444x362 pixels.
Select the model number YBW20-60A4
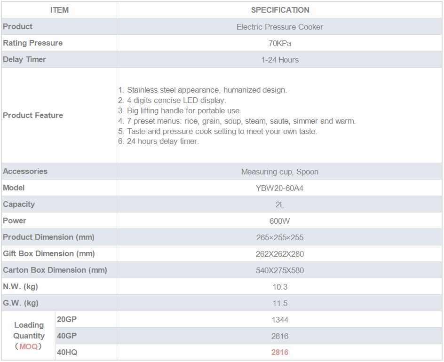coord(280,188)
